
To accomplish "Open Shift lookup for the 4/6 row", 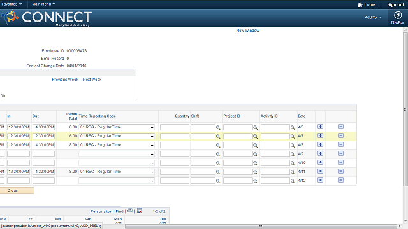I will (x=218, y=127).
